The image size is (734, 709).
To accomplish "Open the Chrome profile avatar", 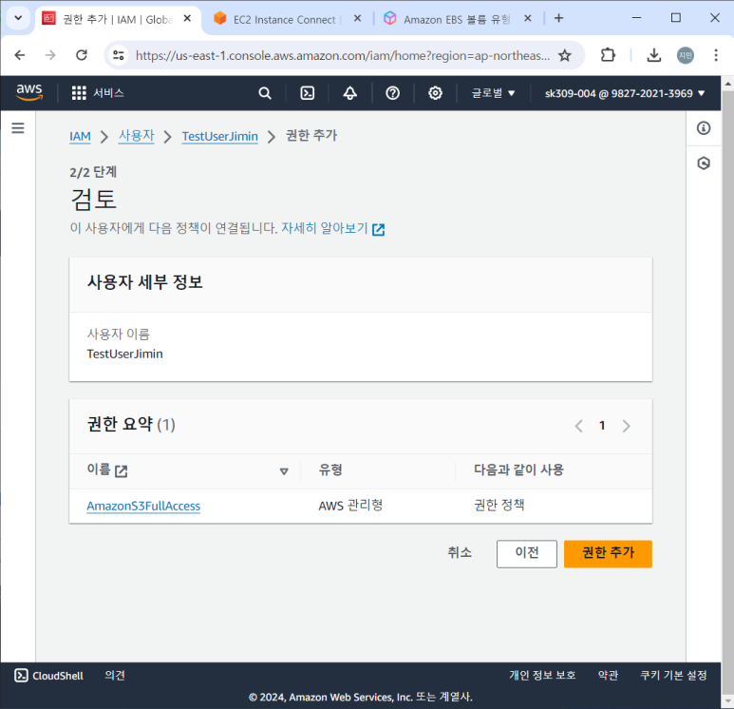I will [686, 55].
